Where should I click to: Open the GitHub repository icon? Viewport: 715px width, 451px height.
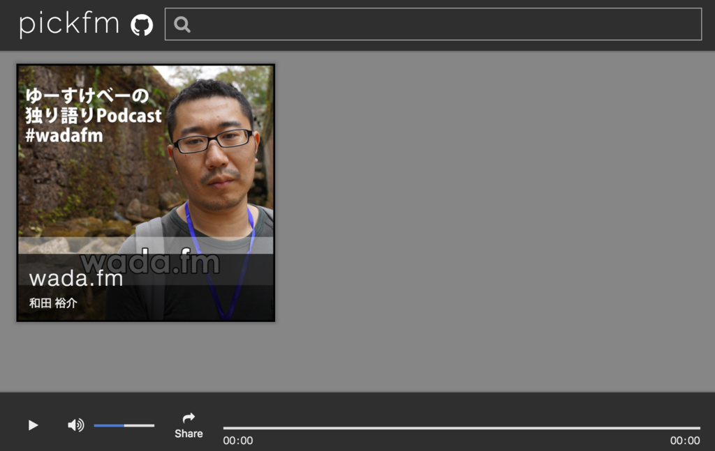[142, 24]
